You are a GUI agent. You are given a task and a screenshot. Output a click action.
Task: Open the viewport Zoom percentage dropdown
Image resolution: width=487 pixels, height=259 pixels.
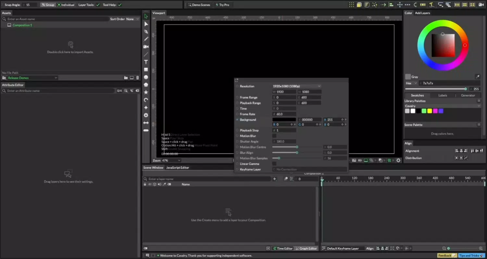[171, 161]
